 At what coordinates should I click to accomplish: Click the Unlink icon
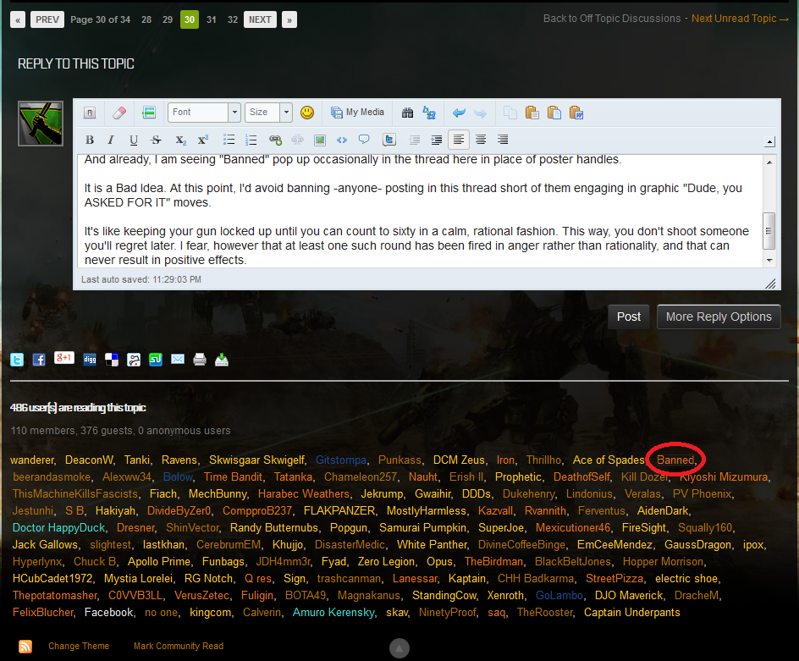point(297,140)
